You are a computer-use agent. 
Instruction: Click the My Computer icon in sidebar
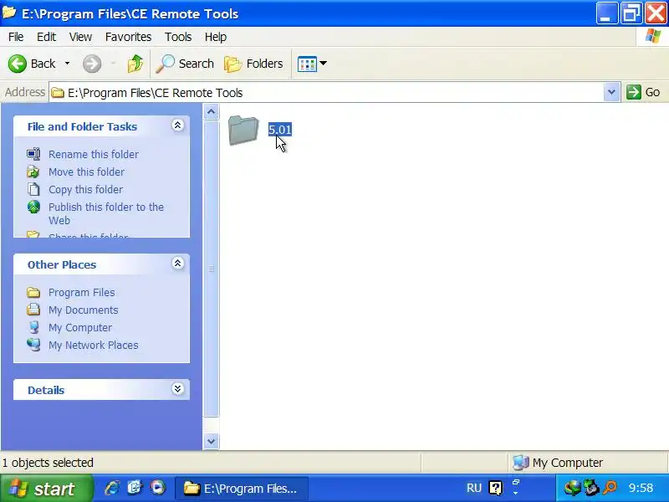tap(33, 327)
